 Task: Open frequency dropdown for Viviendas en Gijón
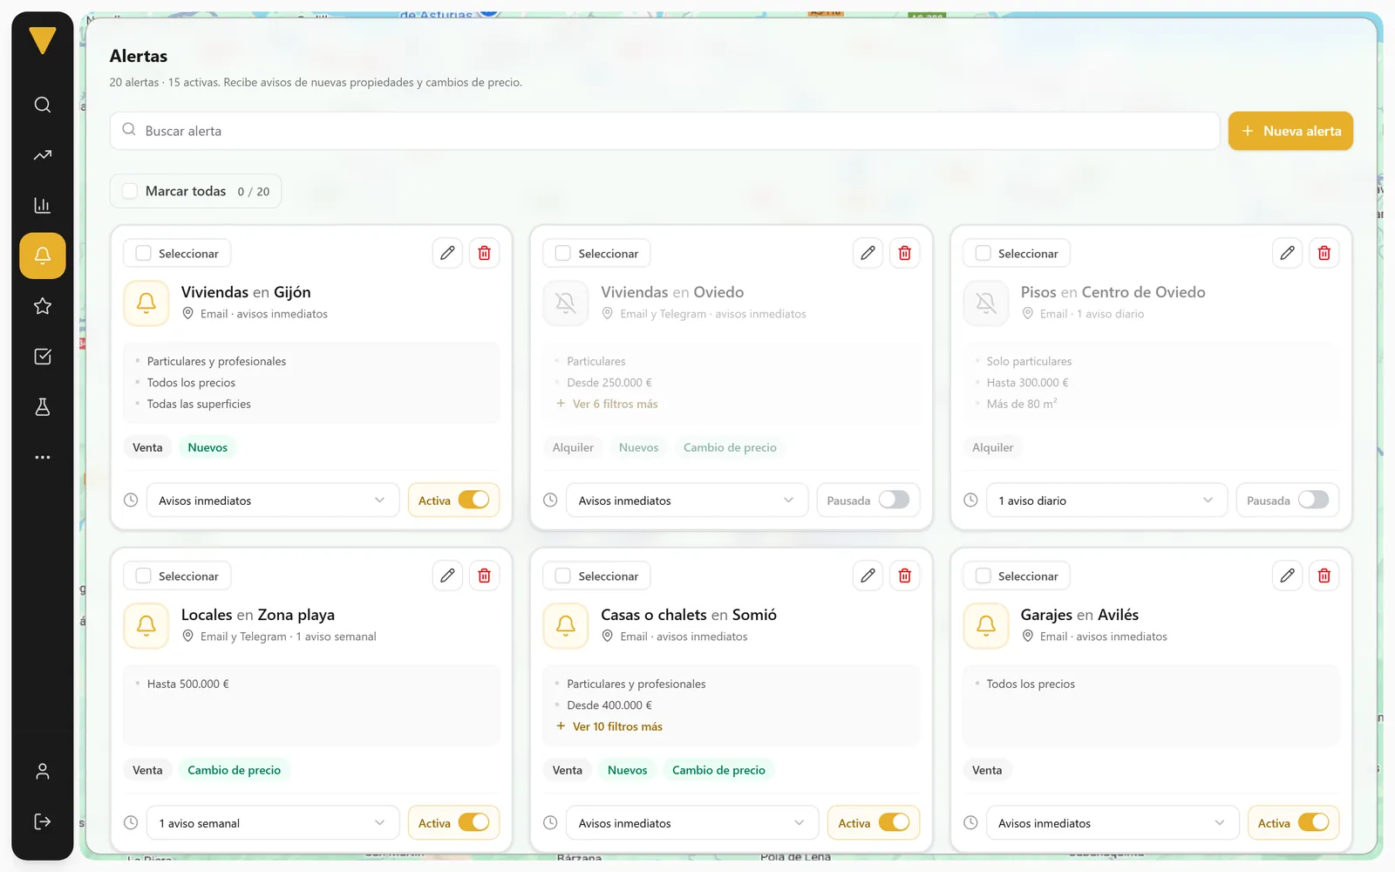pos(273,501)
